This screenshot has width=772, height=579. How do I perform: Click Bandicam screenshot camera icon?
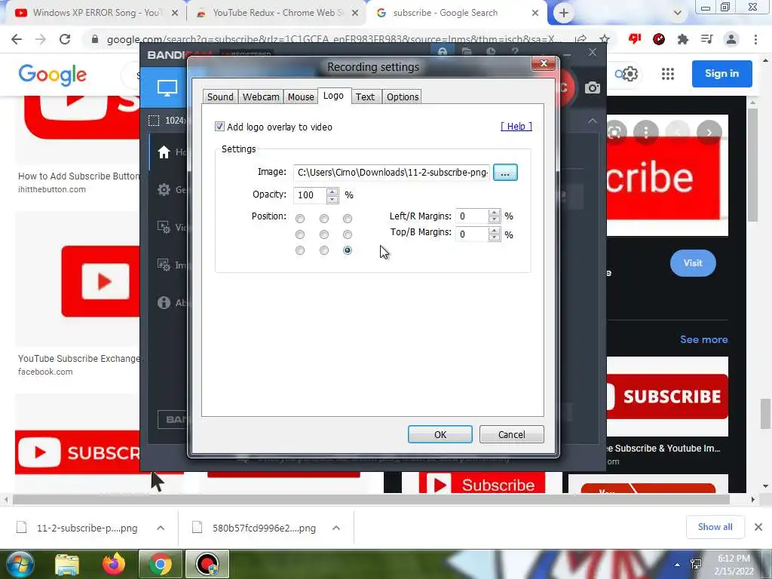click(593, 87)
